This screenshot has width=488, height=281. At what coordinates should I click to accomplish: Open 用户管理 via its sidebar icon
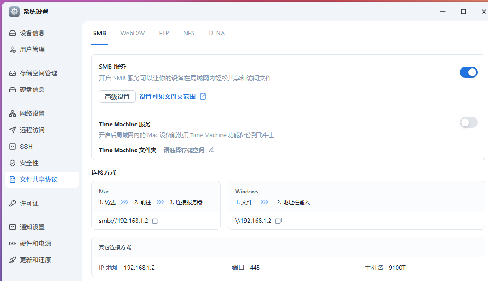[13, 50]
